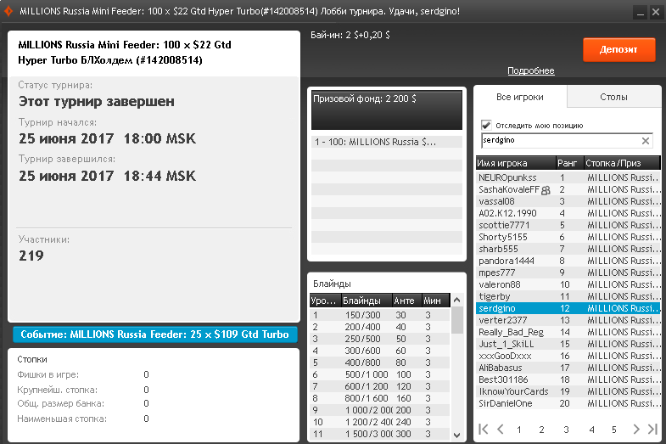
Task: Select player Really_Bad_Reg
Action: (568, 332)
